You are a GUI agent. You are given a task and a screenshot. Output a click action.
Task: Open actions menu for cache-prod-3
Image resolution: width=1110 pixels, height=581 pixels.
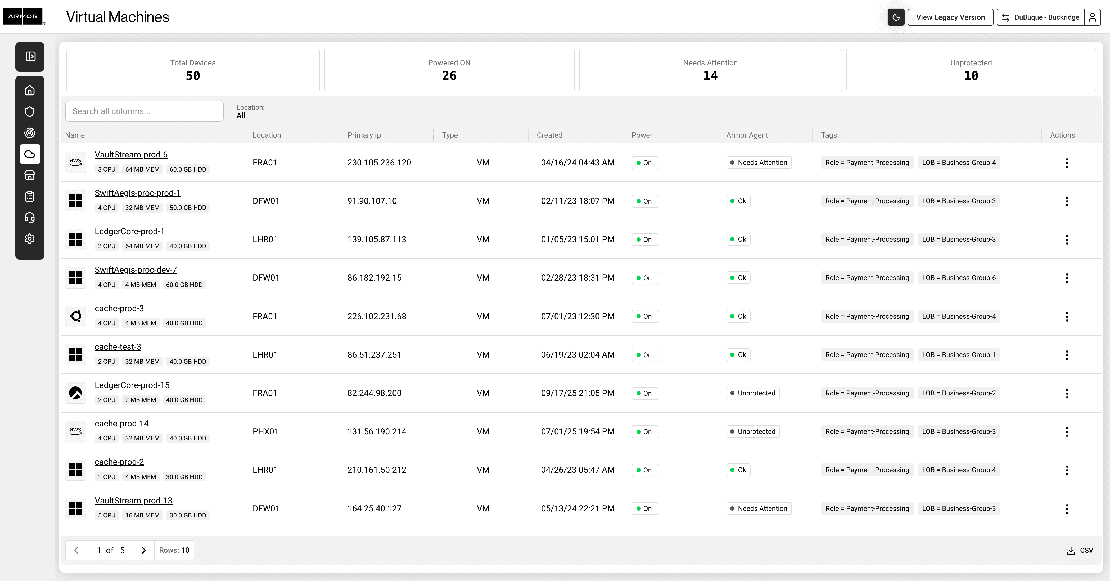click(1067, 317)
